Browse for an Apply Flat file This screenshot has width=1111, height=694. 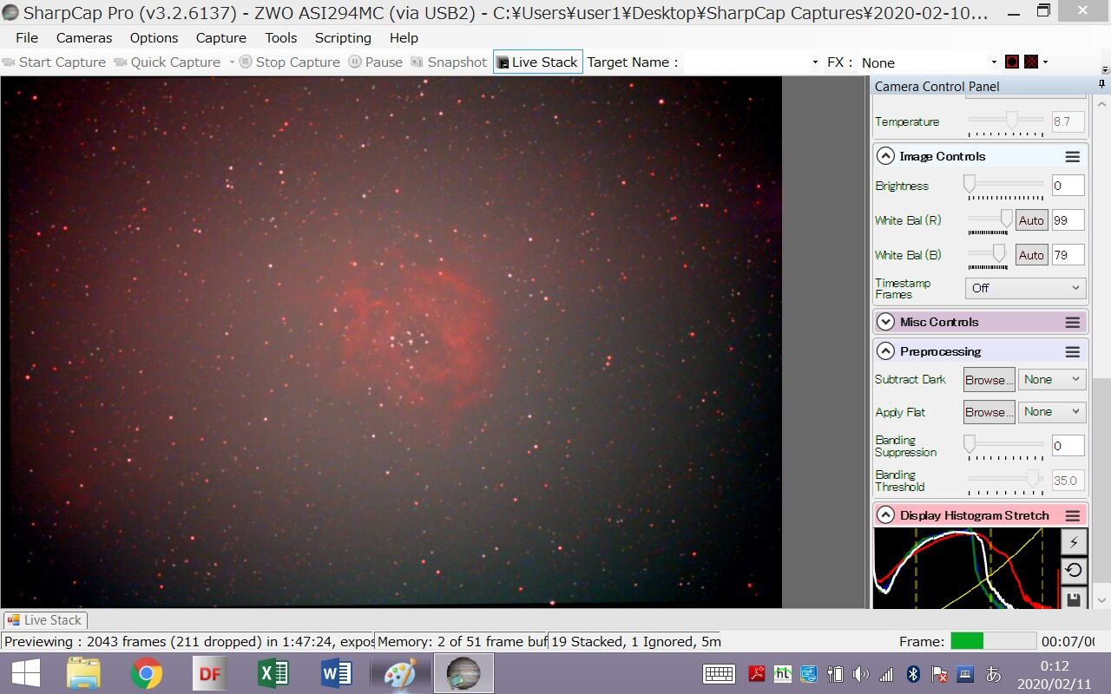tap(989, 412)
